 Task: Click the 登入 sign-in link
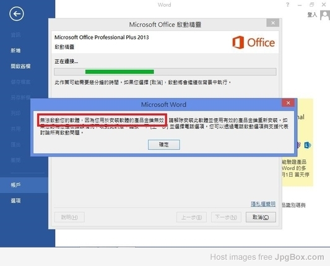pos(312,15)
